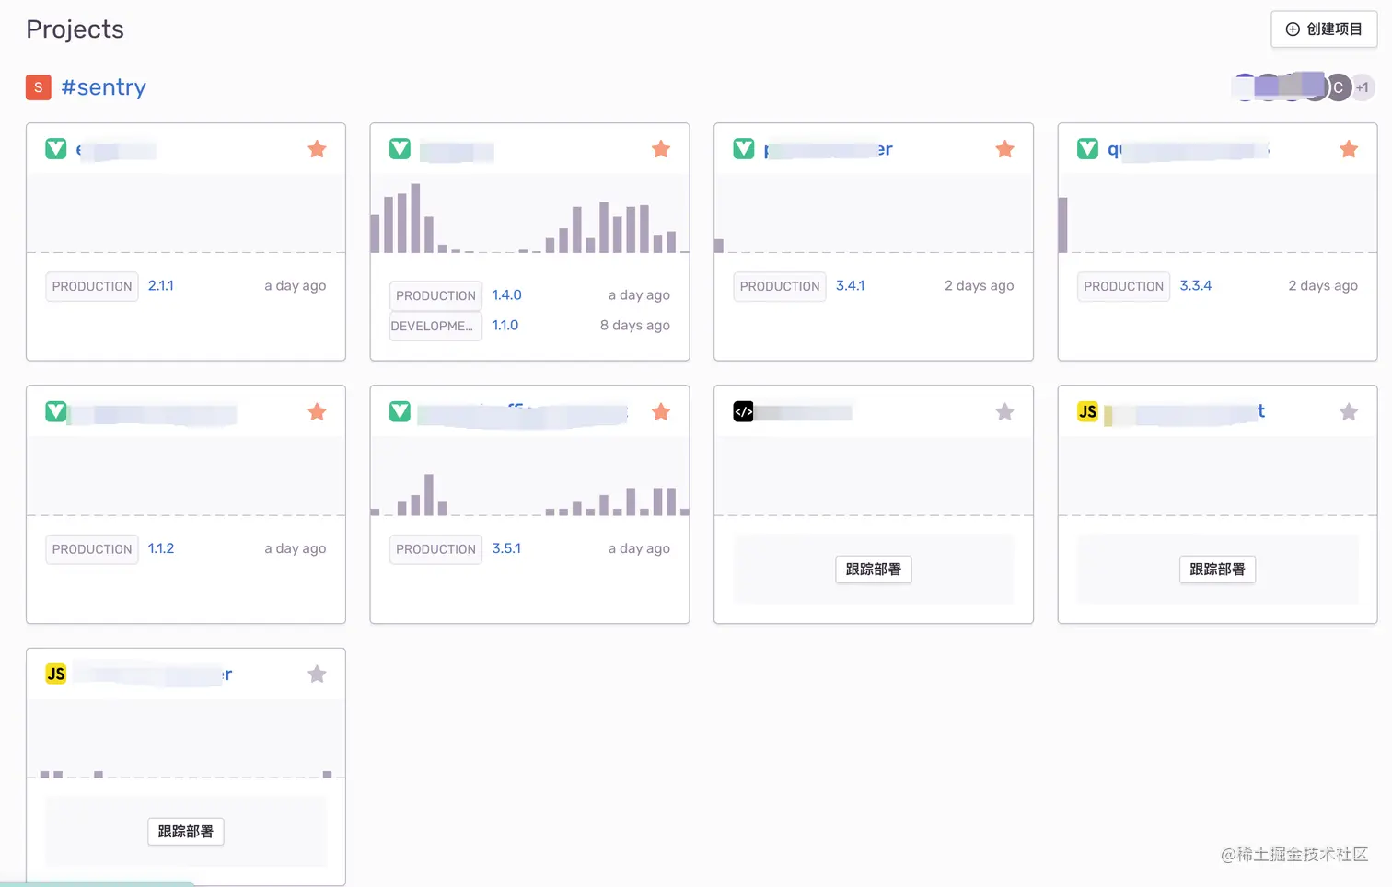Click the Vue icon on the 1.4.0 project card
The image size is (1392, 887).
400,149
